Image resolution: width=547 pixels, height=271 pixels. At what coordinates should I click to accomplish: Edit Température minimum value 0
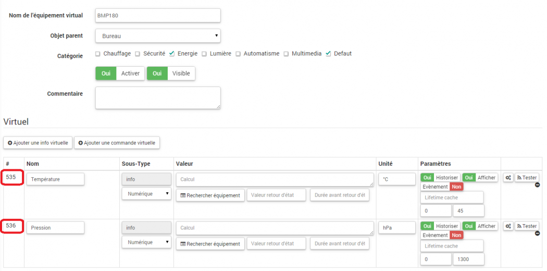pos(436,211)
